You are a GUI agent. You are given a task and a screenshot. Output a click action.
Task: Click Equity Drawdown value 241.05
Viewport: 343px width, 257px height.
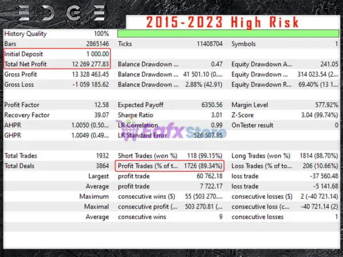(x=329, y=64)
